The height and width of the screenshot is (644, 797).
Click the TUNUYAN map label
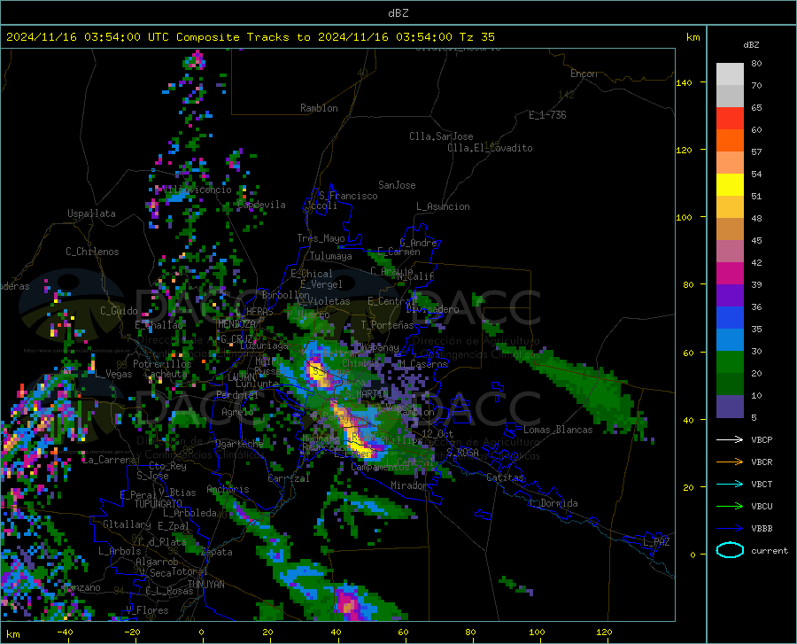tap(205, 585)
